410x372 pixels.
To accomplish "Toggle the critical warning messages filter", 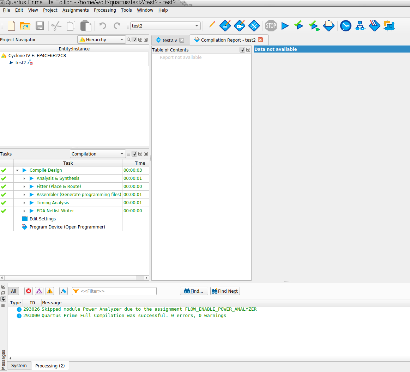I will click(39, 291).
